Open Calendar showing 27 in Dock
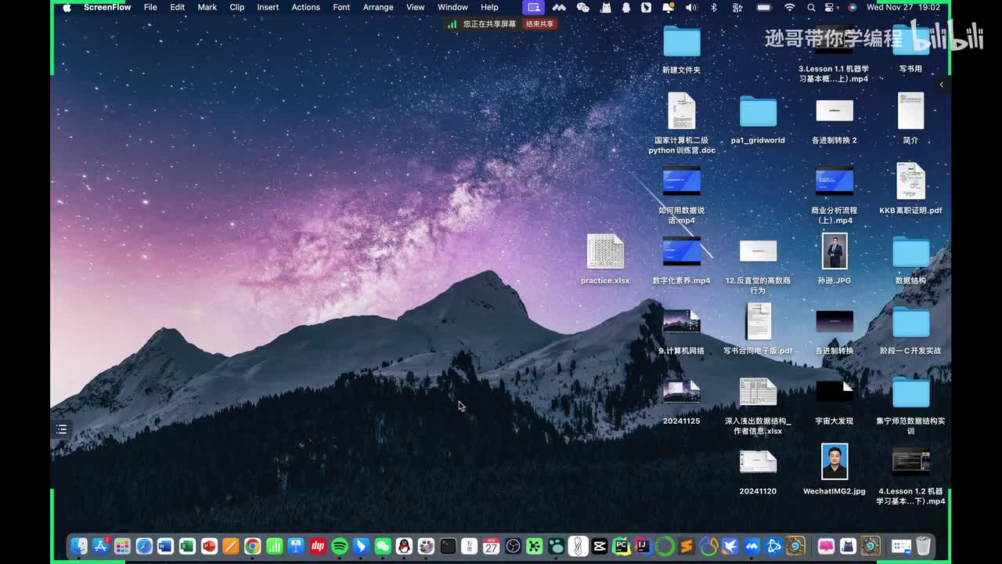The image size is (1002, 564). (491, 546)
